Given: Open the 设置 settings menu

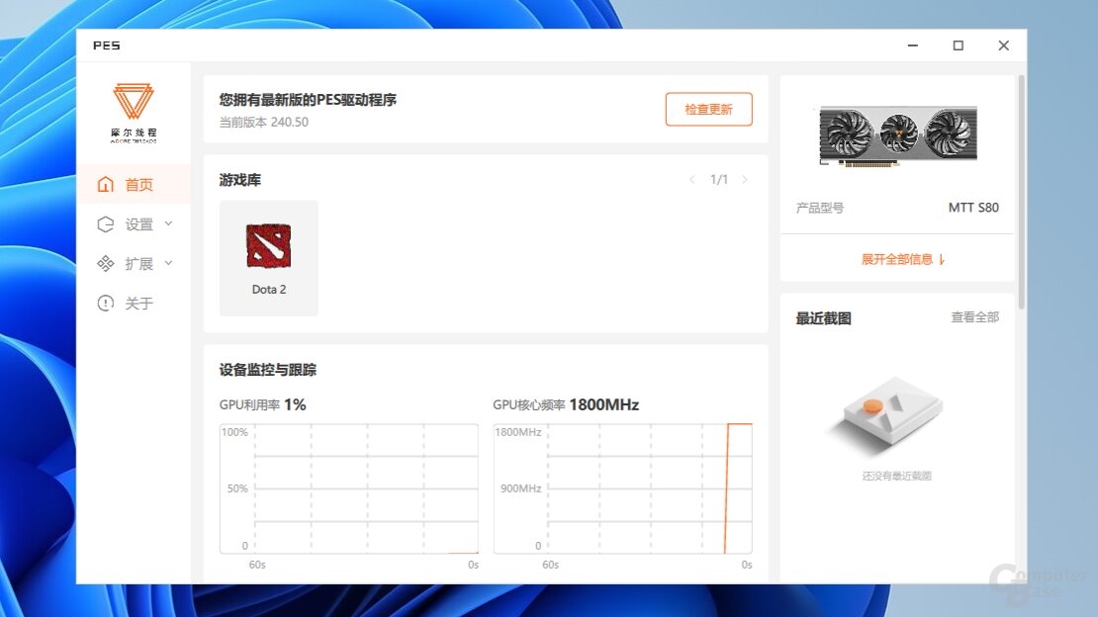Looking at the screenshot, I should click(134, 224).
